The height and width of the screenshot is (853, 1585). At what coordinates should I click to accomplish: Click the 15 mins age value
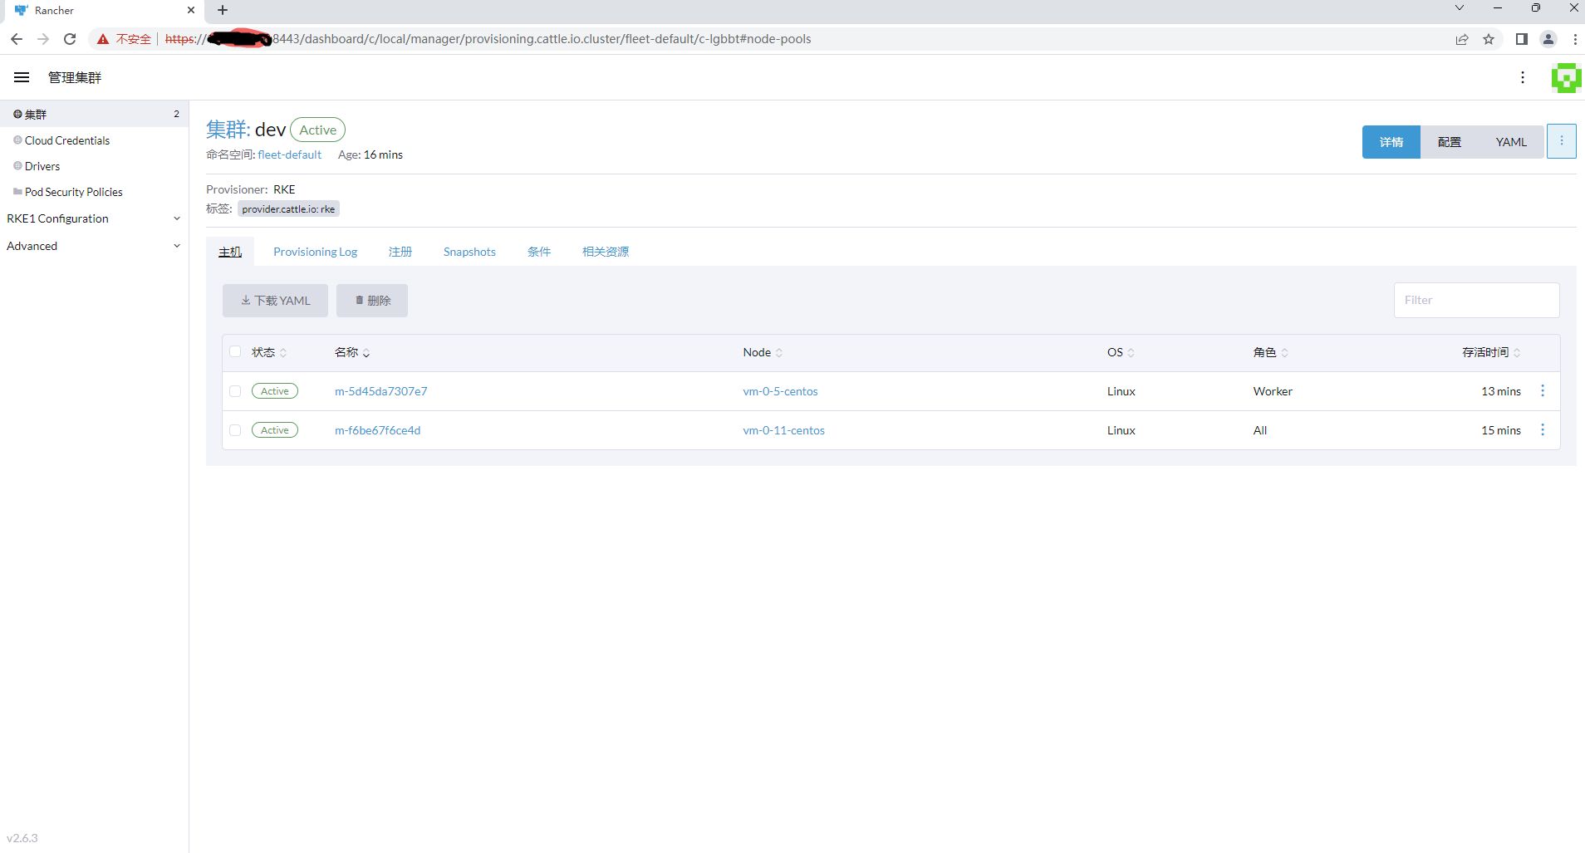1501,430
